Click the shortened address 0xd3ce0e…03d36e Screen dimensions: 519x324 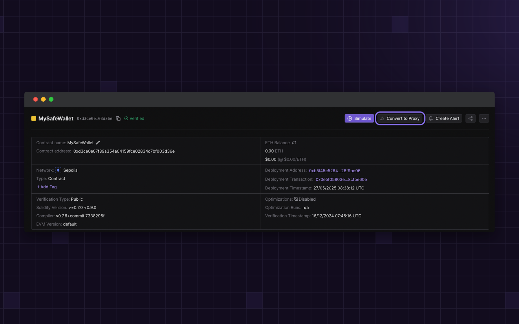(x=94, y=118)
